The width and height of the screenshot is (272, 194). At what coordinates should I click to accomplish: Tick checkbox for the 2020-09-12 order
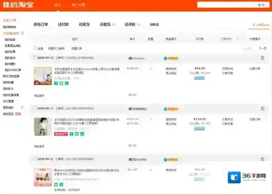[35, 58]
